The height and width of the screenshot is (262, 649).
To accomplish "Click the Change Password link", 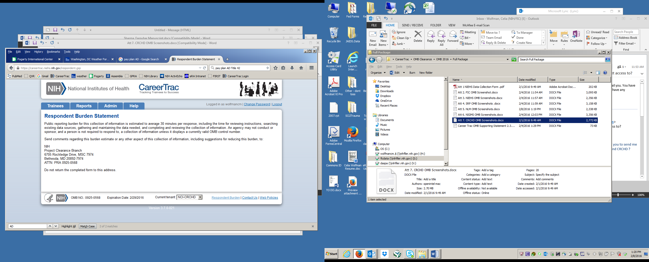I will (x=257, y=104).
